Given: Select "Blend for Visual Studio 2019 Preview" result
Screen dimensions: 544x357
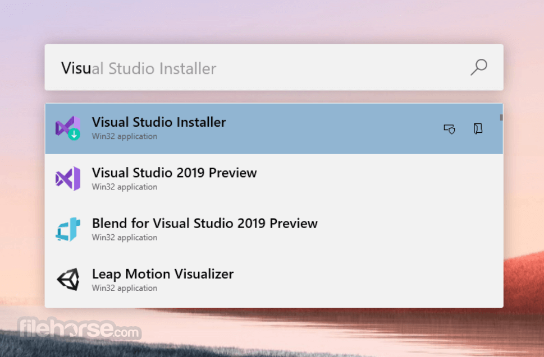Looking at the screenshot, I should tap(274, 230).
